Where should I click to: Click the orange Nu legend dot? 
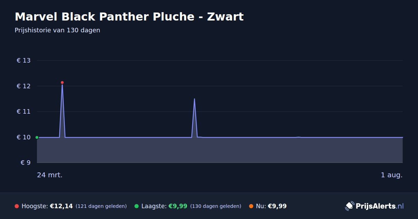tap(251, 206)
